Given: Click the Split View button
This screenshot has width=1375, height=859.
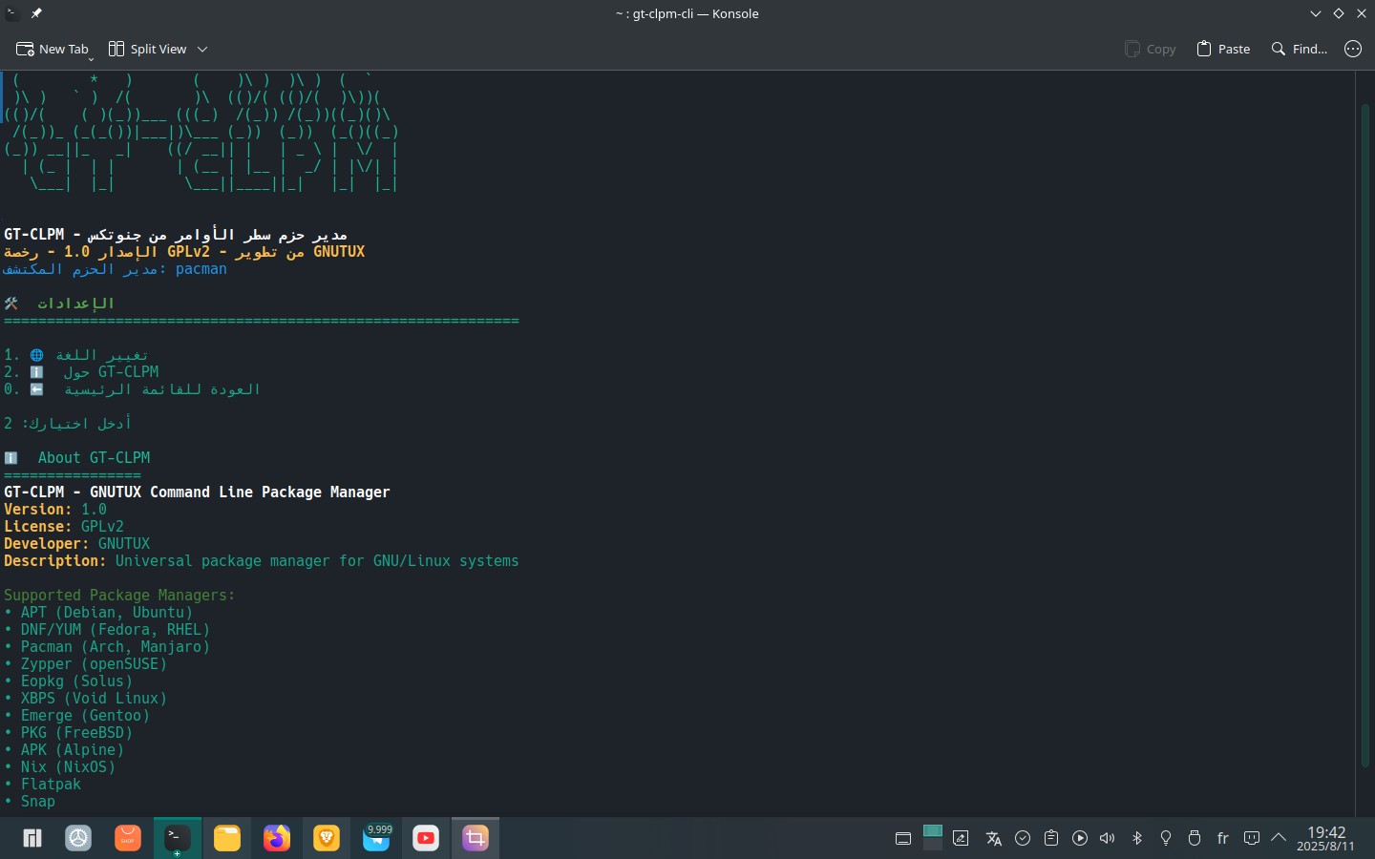Looking at the screenshot, I should [148, 49].
